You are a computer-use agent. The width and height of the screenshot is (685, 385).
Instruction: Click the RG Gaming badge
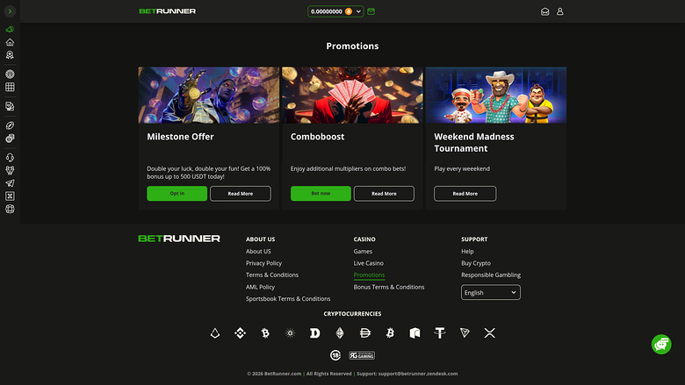[362, 355]
